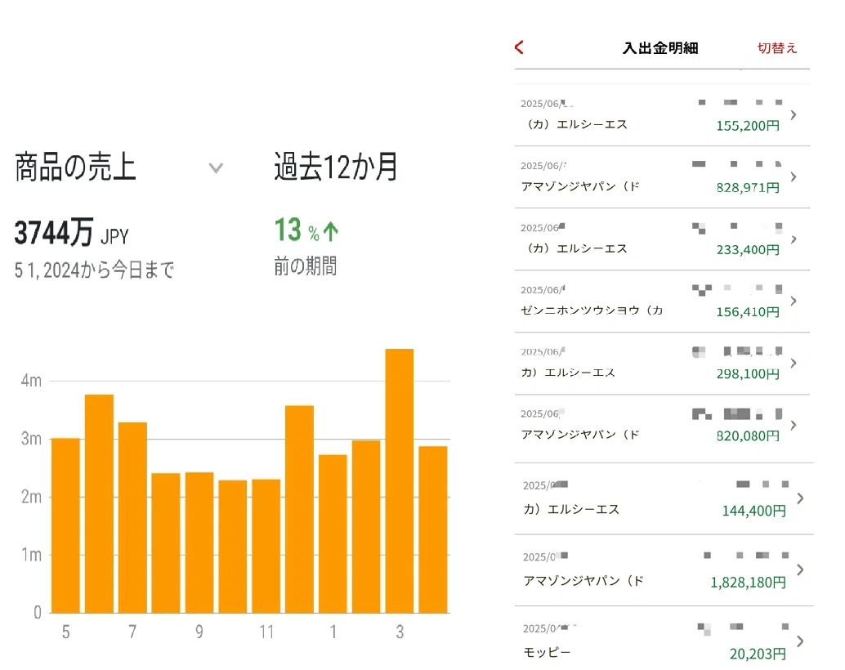Click the bar above month 7
The width and height of the screenshot is (845, 670).
(x=132, y=517)
